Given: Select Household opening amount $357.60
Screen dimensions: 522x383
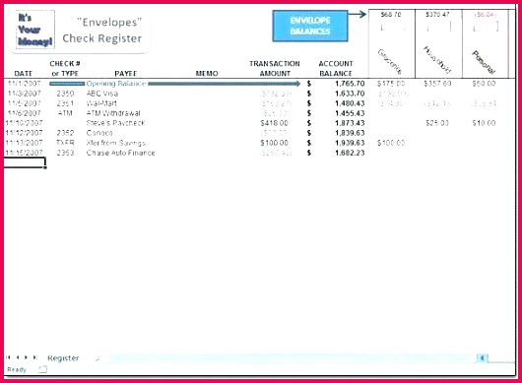Looking at the screenshot, I should click(437, 84).
